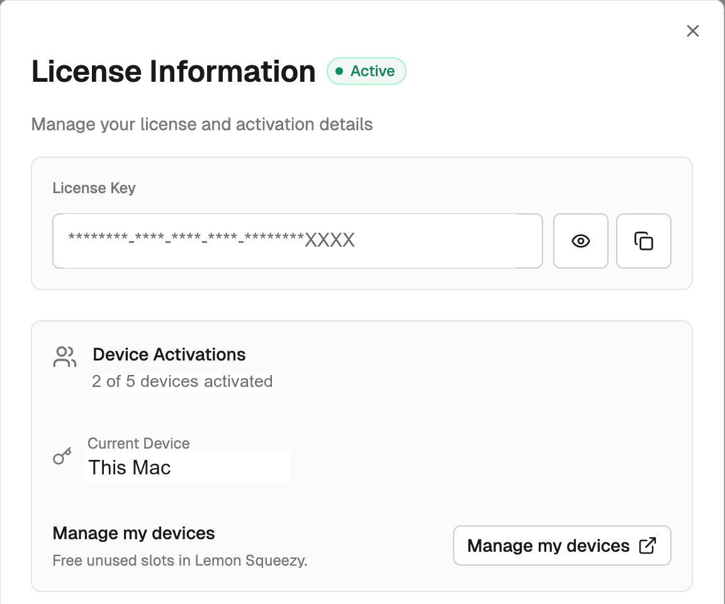
Task: Open Lemon Squeezy via Manage my devices
Action: (561, 545)
